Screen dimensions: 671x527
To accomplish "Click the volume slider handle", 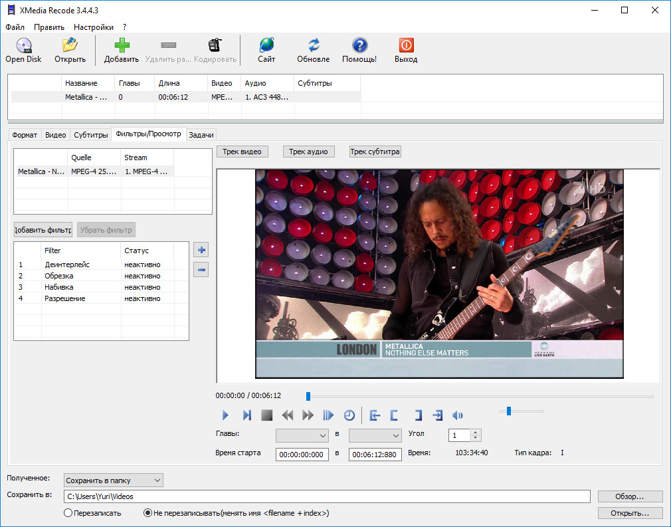I will [x=509, y=411].
